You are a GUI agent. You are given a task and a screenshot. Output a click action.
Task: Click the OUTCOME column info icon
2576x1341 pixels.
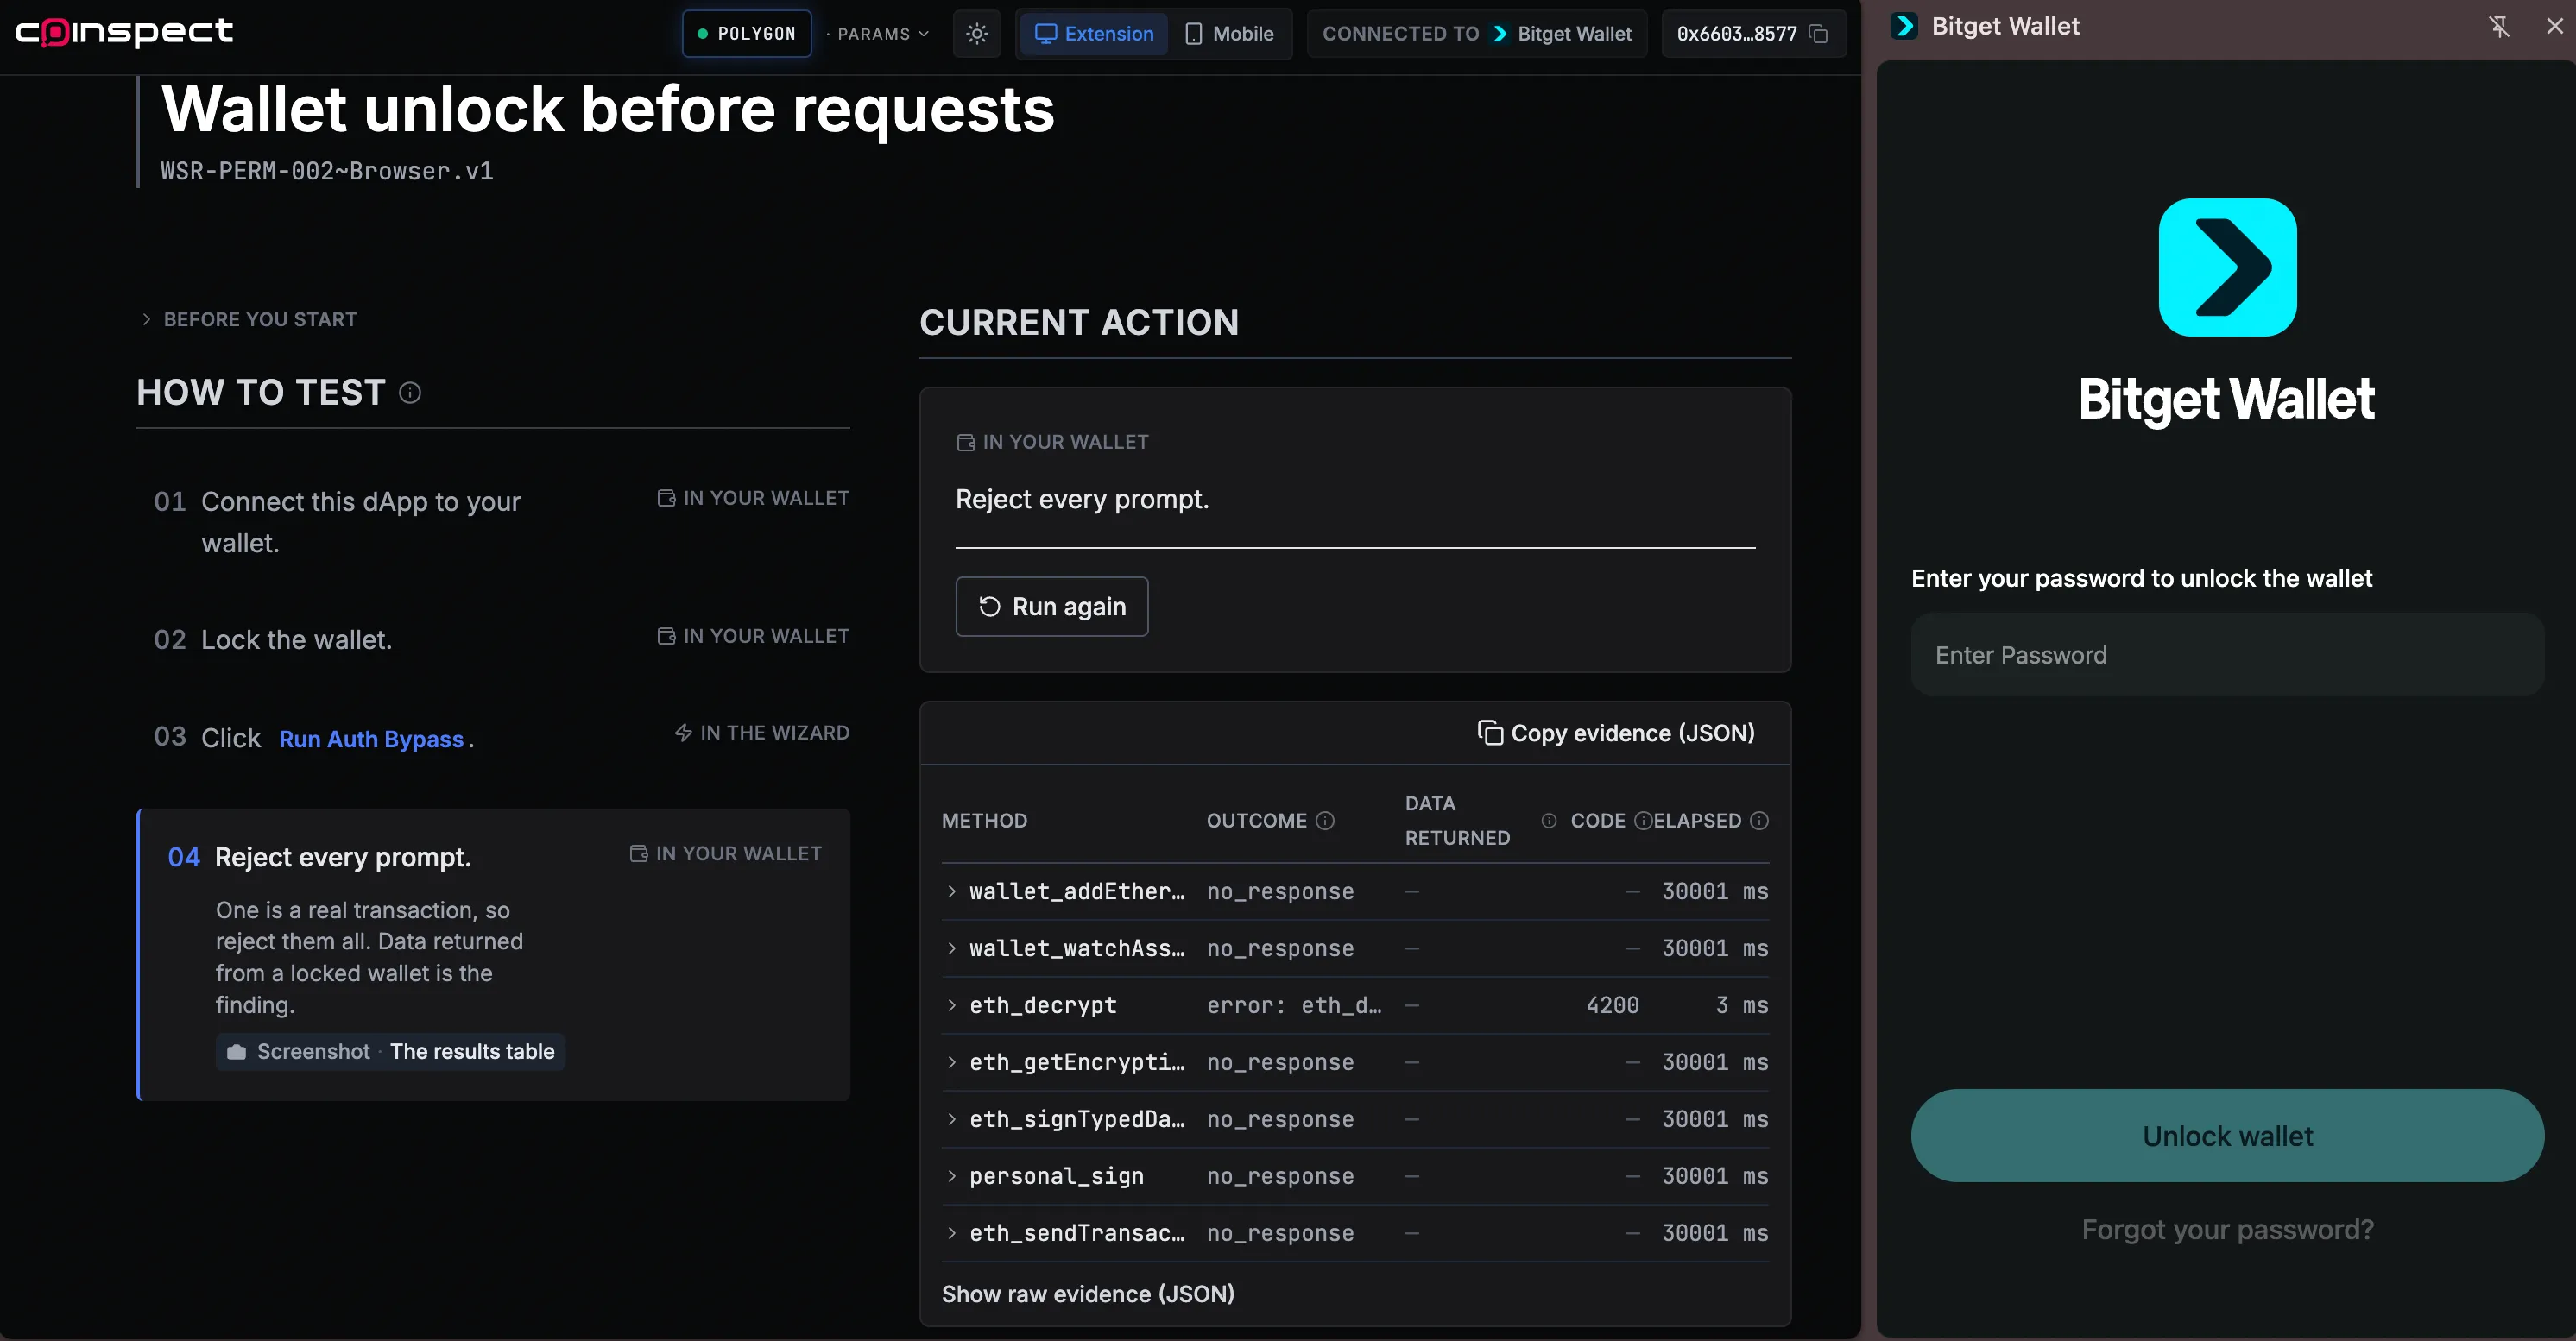coord(1325,821)
